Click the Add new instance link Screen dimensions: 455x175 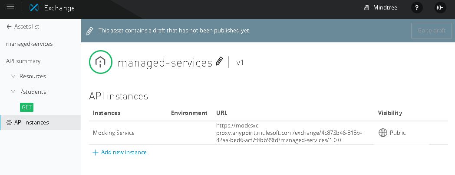[124, 153]
